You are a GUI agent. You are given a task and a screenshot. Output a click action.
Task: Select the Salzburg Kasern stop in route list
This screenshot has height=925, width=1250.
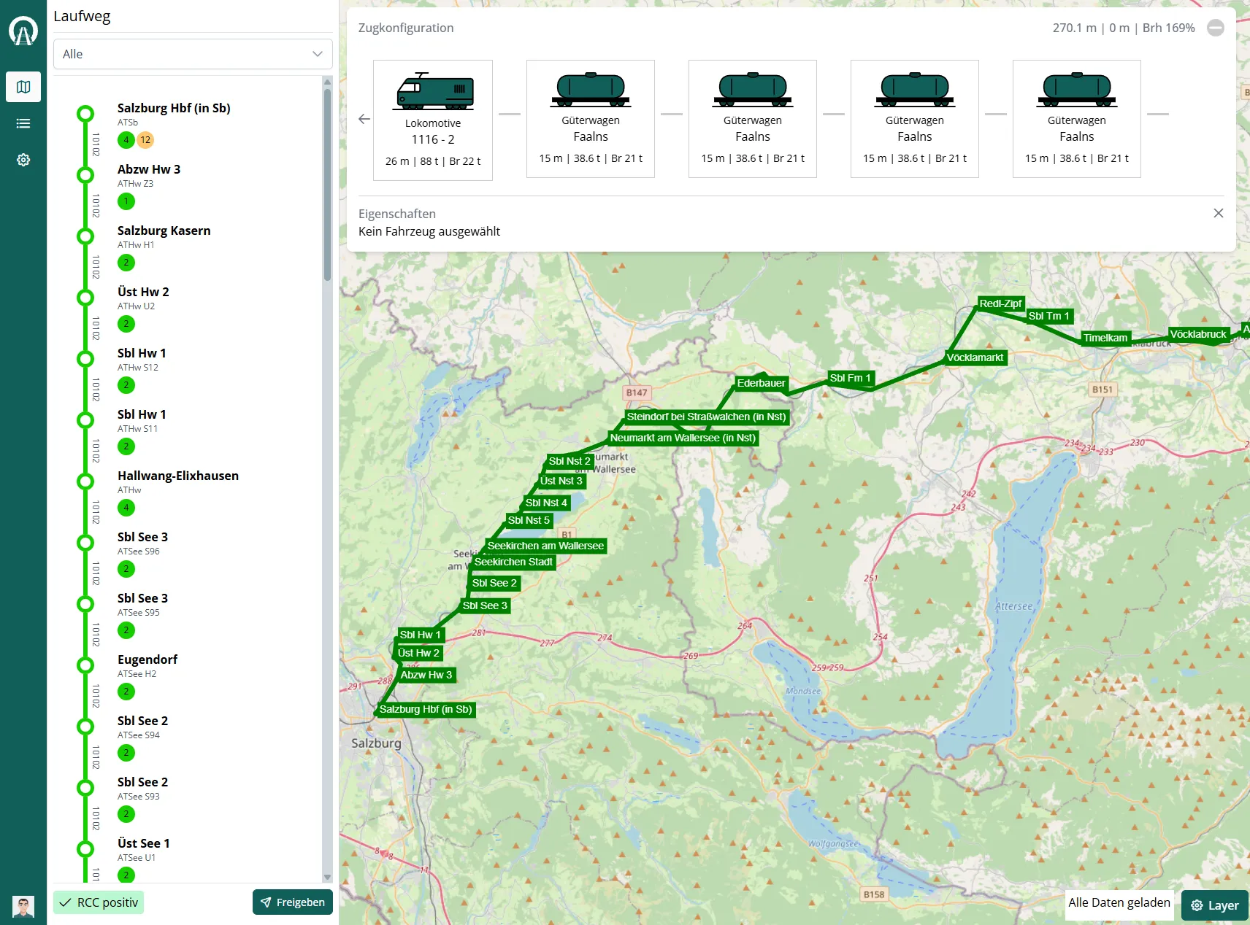(x=164, y=231)
